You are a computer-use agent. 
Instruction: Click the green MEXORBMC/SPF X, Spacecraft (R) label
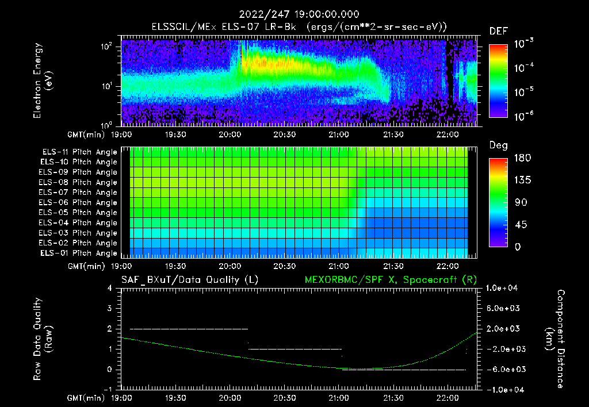(391, 280)
